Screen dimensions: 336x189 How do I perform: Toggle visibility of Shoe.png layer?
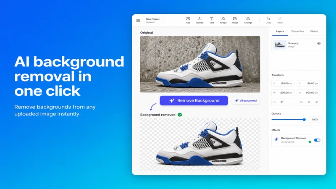coord(319,44)
